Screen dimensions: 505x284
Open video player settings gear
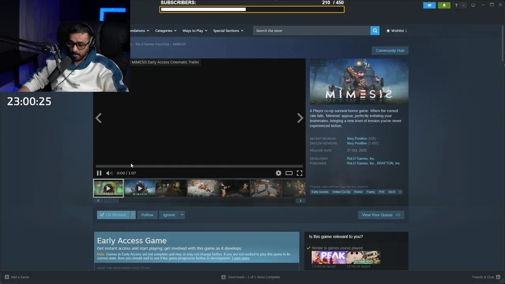[x=279, y=173]
